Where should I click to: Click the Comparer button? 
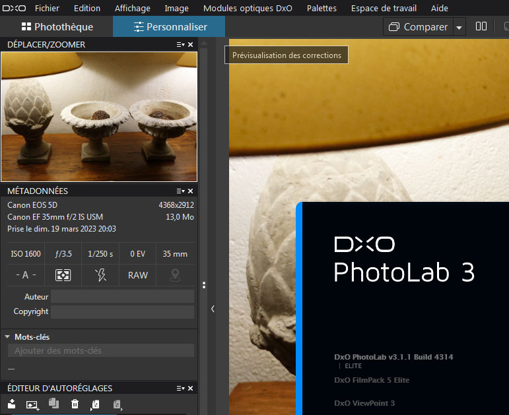[x=418, y=27]
